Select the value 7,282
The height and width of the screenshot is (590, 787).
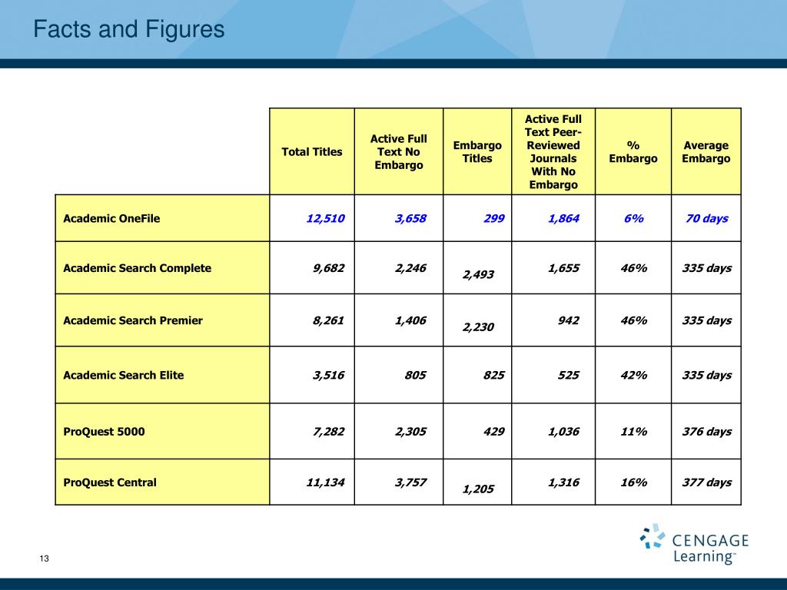tap(328, 432)
